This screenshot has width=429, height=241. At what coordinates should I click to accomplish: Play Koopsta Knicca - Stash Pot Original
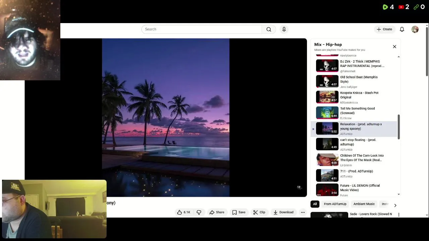point(355,97)
